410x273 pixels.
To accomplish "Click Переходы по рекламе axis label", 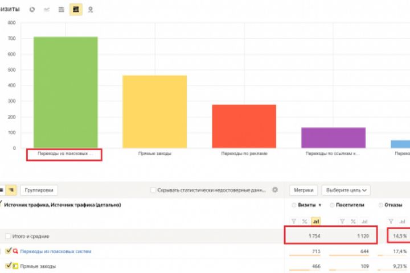I will point(244,154).
